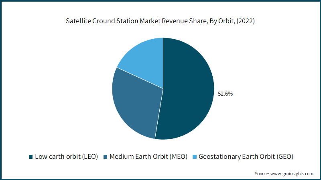Click the source text www.gminsights.com

292,174
